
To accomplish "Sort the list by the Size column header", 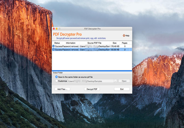I will [114, 43].
